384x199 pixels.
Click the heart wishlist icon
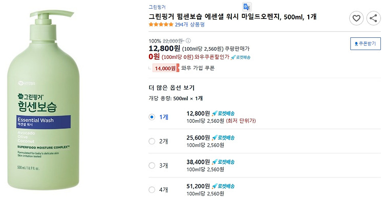[356, 18]
